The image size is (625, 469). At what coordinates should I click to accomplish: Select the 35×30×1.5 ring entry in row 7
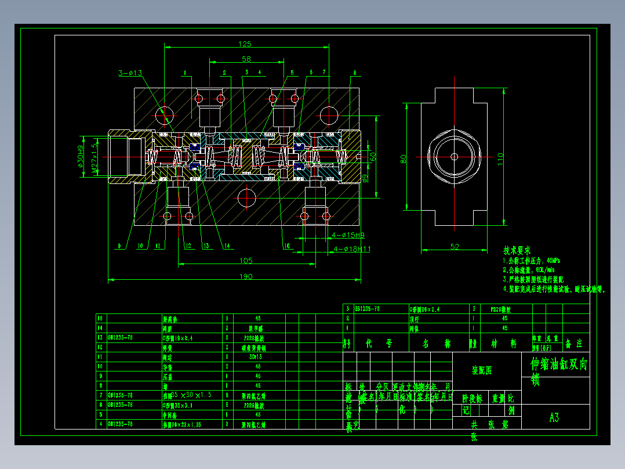pyautogui.click(x=187, y=395)
